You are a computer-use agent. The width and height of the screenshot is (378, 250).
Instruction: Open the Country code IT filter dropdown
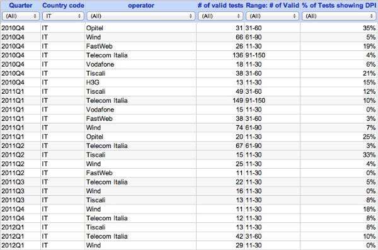click(63, 16)
